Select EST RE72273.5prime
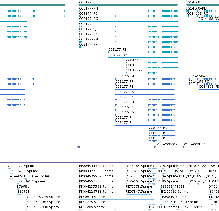 (139, 187)
